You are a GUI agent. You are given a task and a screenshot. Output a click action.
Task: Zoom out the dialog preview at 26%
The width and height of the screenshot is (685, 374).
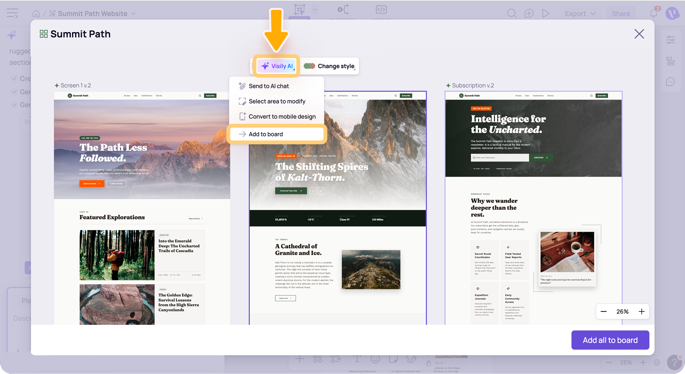point(603,311)
